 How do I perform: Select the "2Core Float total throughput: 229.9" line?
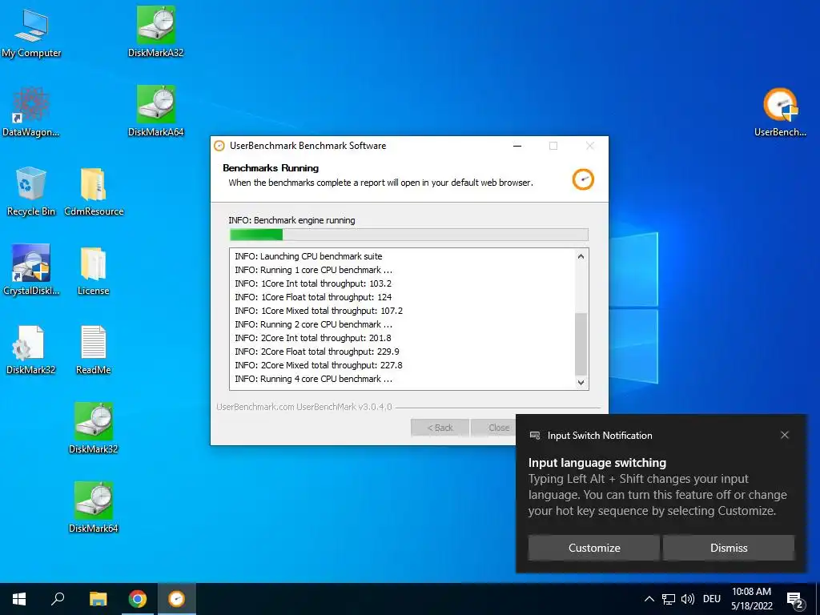click(317, 352)
